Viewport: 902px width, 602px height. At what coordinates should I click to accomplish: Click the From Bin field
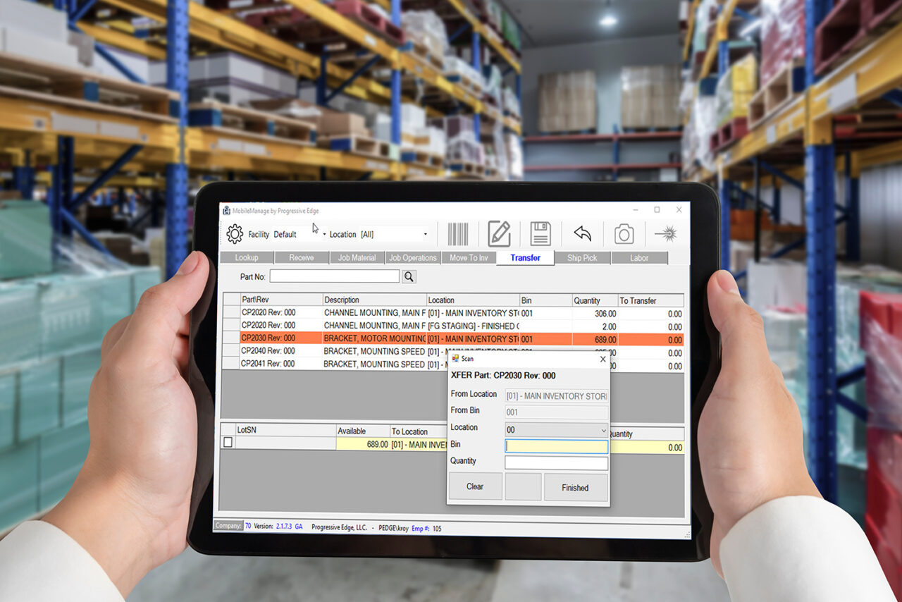pos(557,412)
